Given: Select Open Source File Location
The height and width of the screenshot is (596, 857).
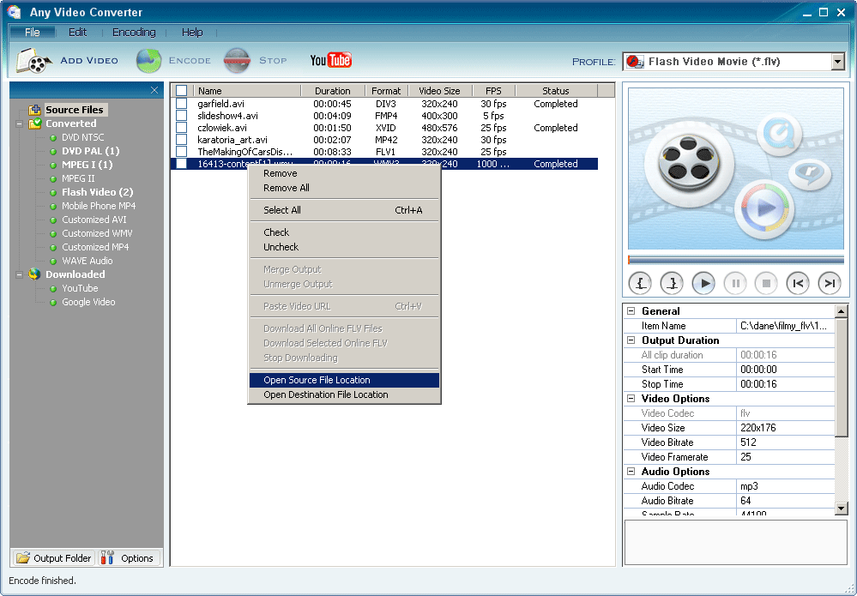Looking at the screenshot, I should [x=344, y=380].
